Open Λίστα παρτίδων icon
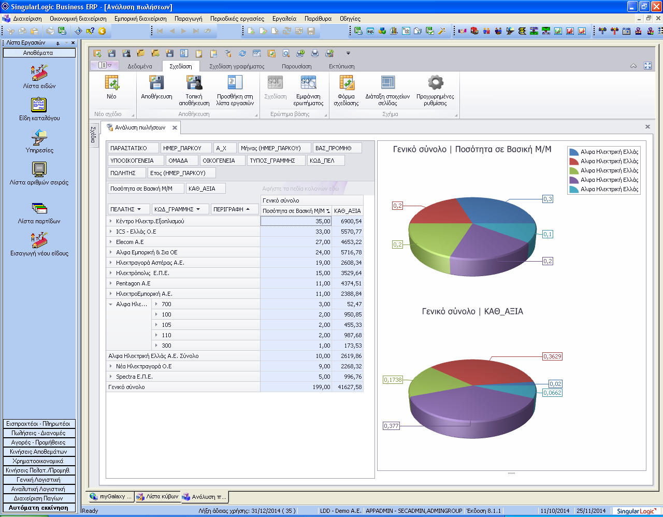The height and width of the screenshot is (517, 663). (x=39, y=208)
